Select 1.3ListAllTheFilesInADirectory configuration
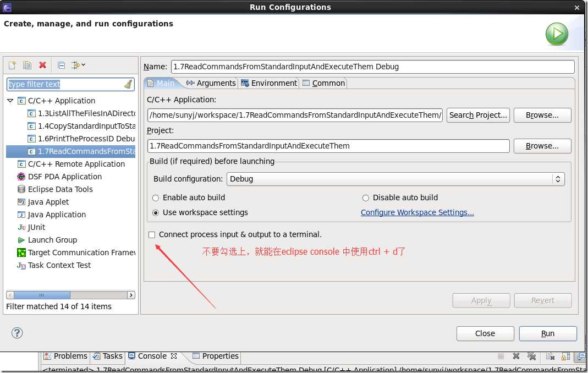 click(82, 113)
